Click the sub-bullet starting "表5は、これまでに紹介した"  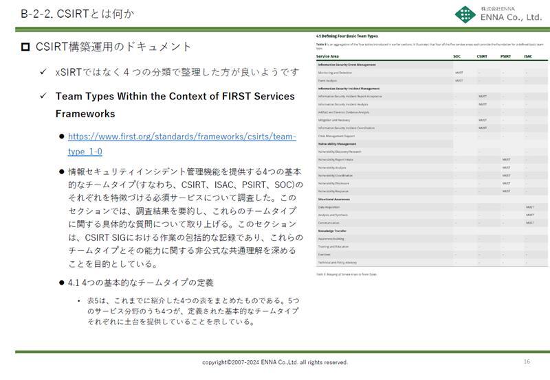pyautogui.click(x=193, y=311)
